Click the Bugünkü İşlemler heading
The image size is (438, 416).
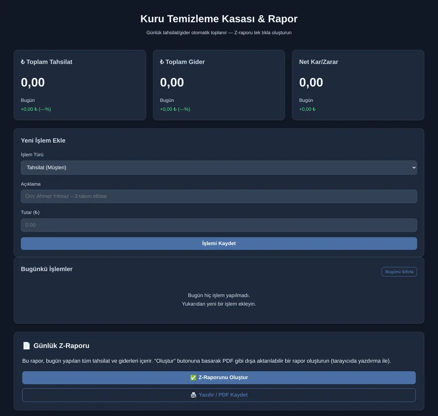pos(47,269)
